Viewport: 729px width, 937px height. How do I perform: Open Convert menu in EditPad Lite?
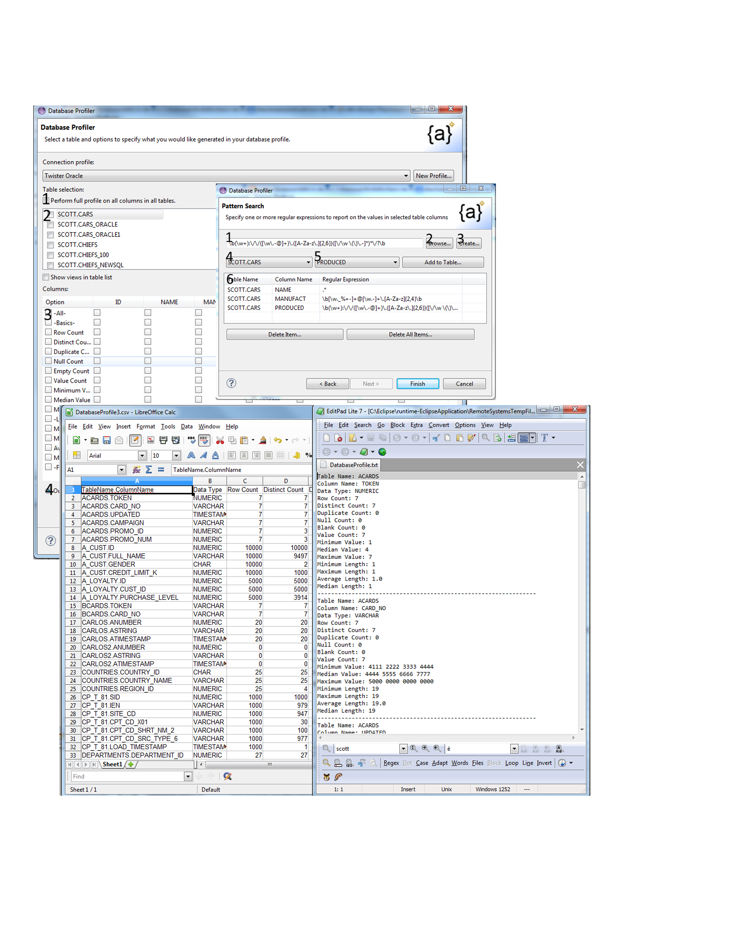[x=439, y=425]
